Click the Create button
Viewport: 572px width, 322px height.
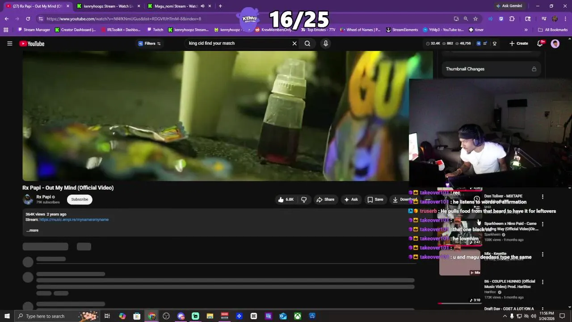pyautogui.click(x=519, y=43)
